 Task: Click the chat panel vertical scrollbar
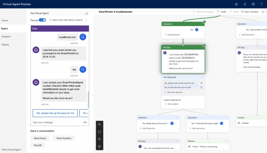point(88,96)
